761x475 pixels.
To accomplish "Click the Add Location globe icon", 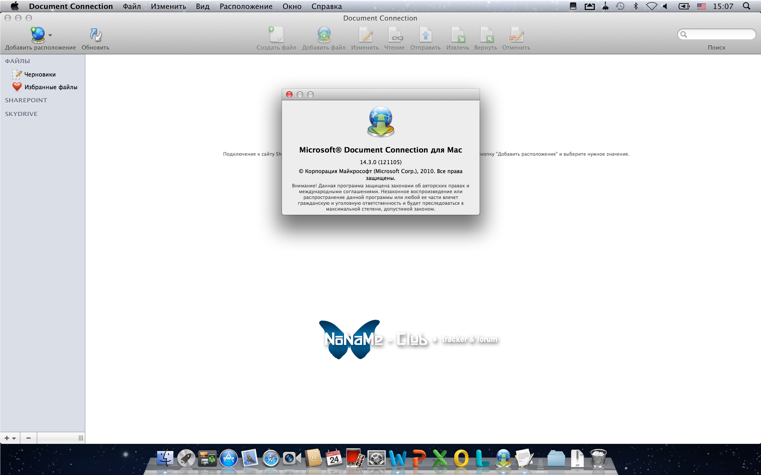I will click(38, 35).
